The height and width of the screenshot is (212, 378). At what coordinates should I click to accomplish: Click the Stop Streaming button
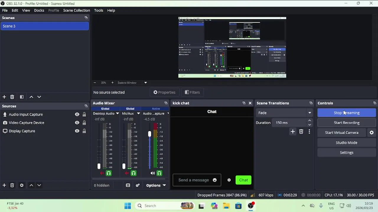(346, 113)
